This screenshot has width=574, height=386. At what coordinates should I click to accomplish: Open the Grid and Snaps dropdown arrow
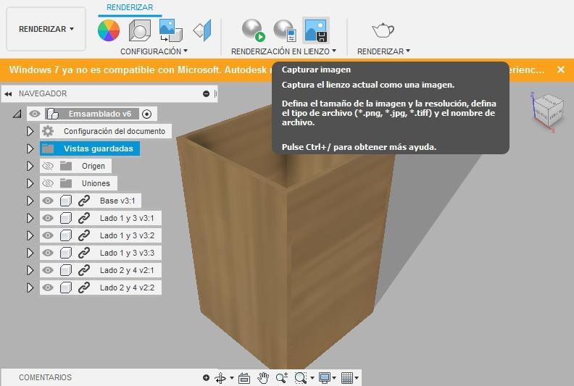[356, 378]
